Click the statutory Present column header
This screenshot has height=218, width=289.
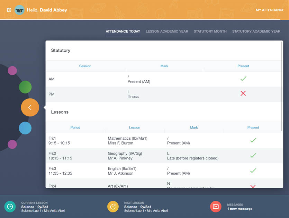(243, 66)
